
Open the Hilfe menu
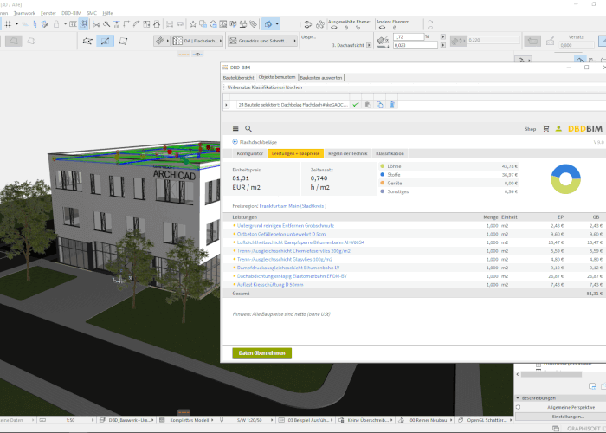(x=107, y=13)
